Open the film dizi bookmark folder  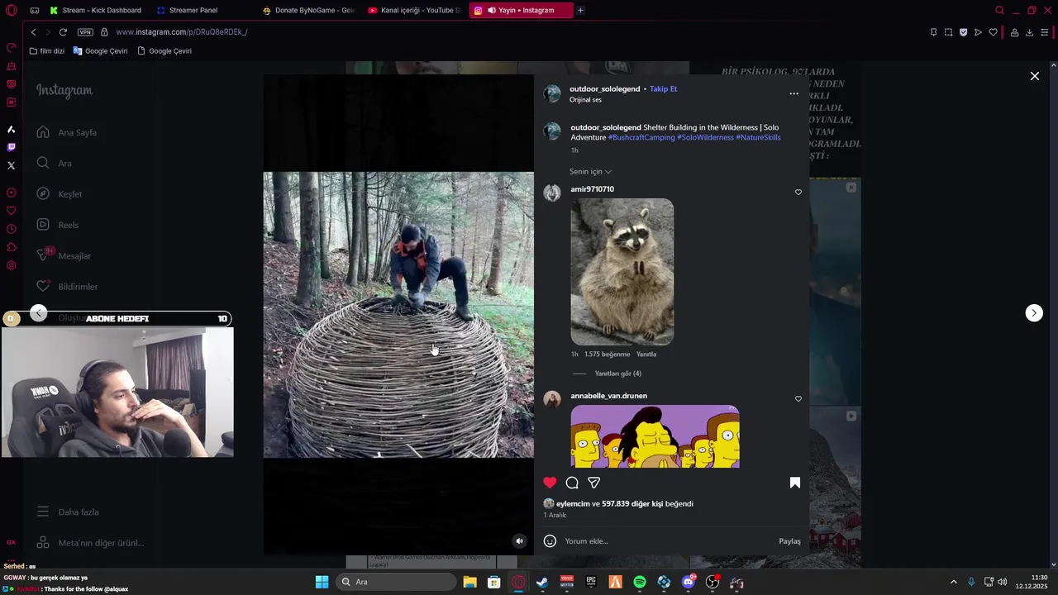(x=46, y=51)
